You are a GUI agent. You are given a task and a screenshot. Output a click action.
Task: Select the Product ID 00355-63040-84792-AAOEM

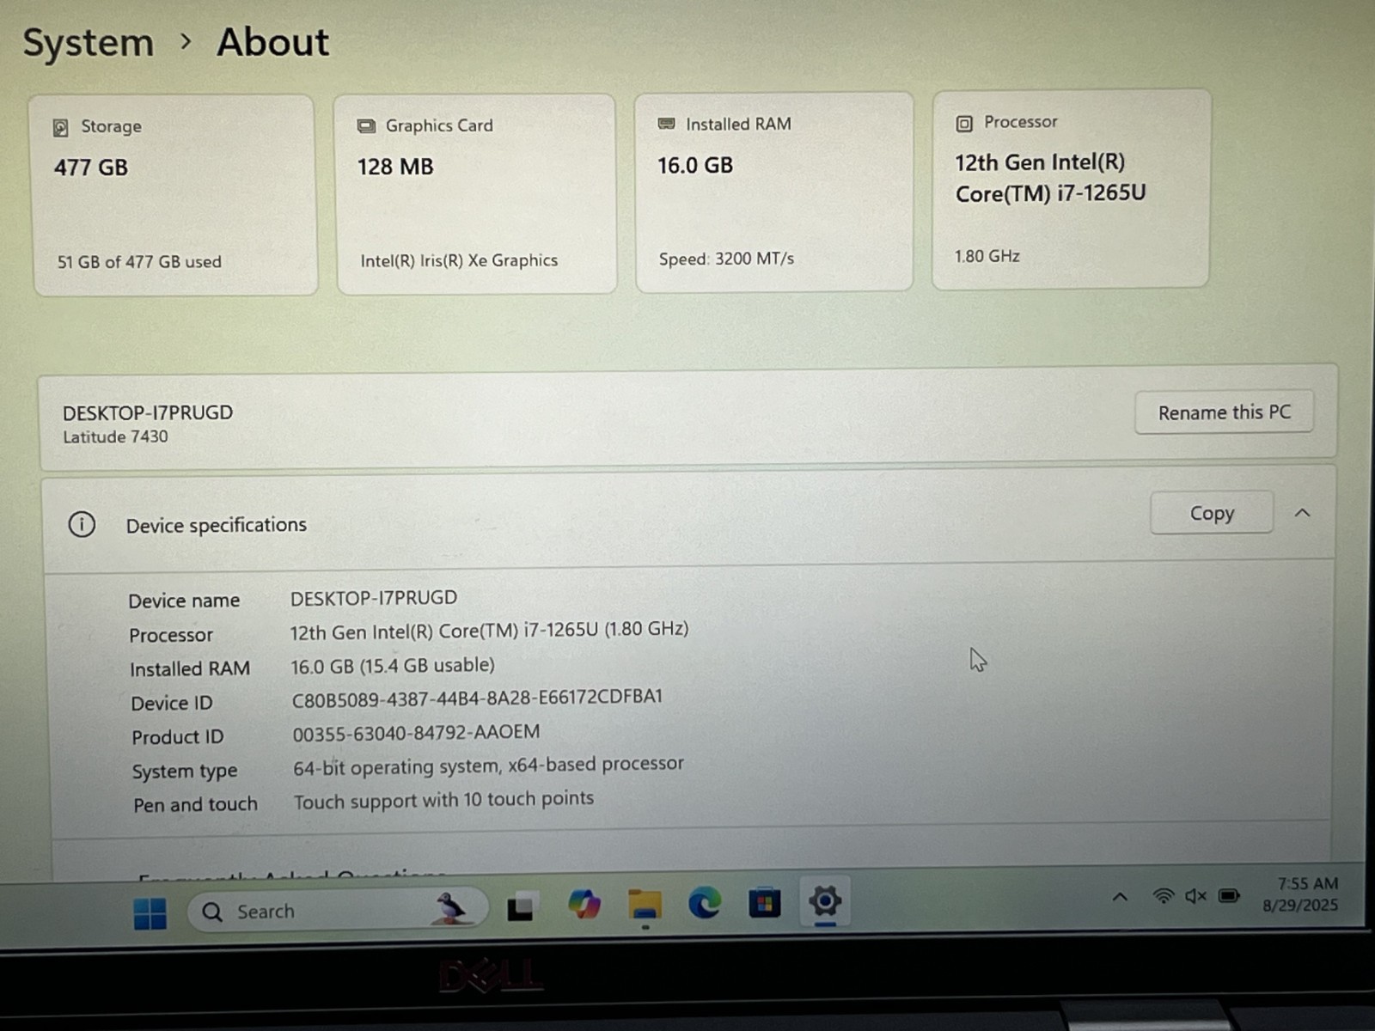(x=416, y=733)
